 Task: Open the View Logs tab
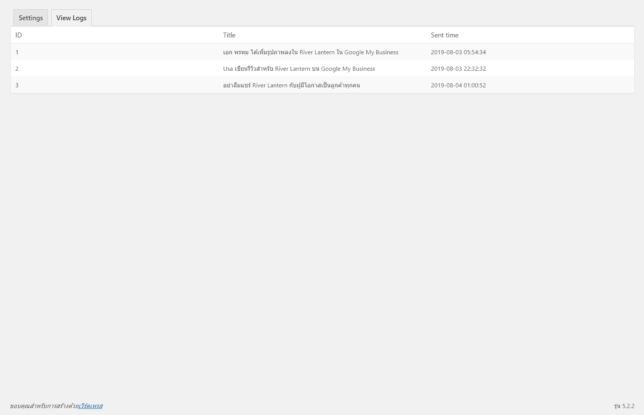[x=71, y=18]
